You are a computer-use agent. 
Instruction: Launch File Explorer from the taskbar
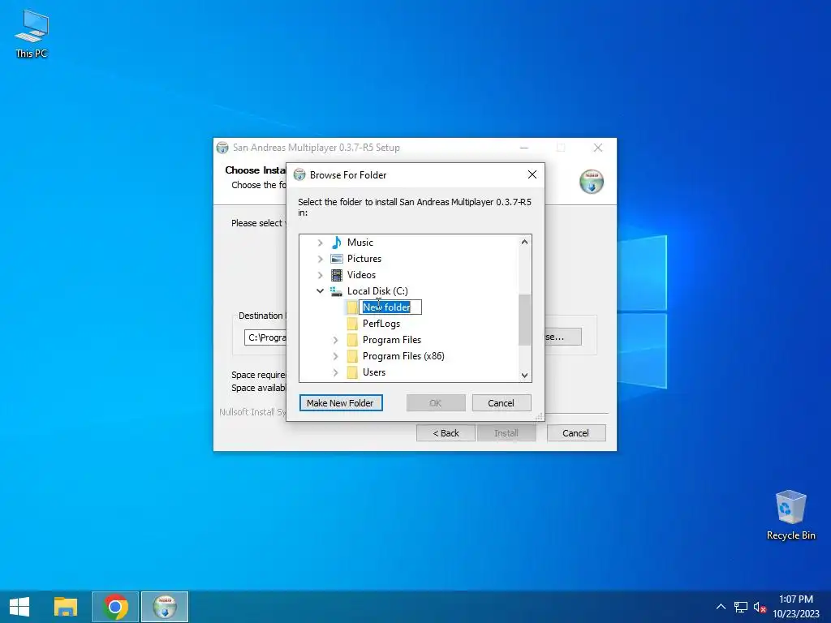[x=66, y=607]
